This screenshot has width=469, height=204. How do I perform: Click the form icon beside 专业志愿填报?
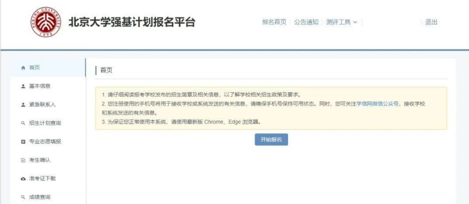pos(24,142)
